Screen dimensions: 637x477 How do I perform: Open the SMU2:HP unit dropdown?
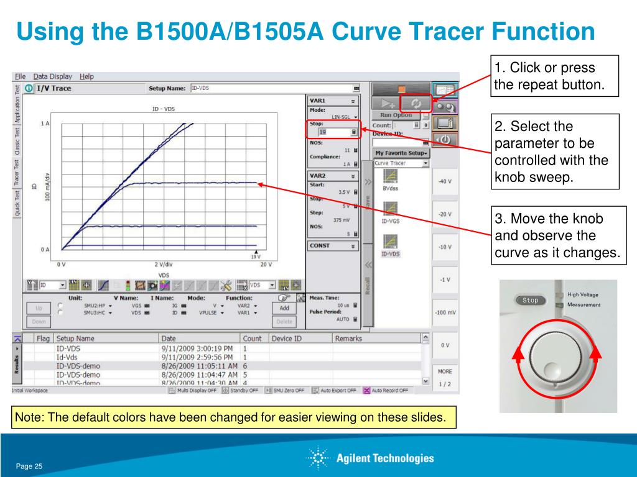click(110, 306)
